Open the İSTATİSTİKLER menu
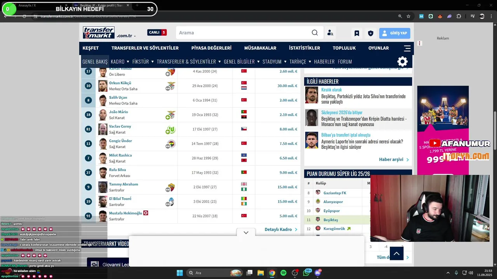497x279 pixels. [x=304, y=48]
